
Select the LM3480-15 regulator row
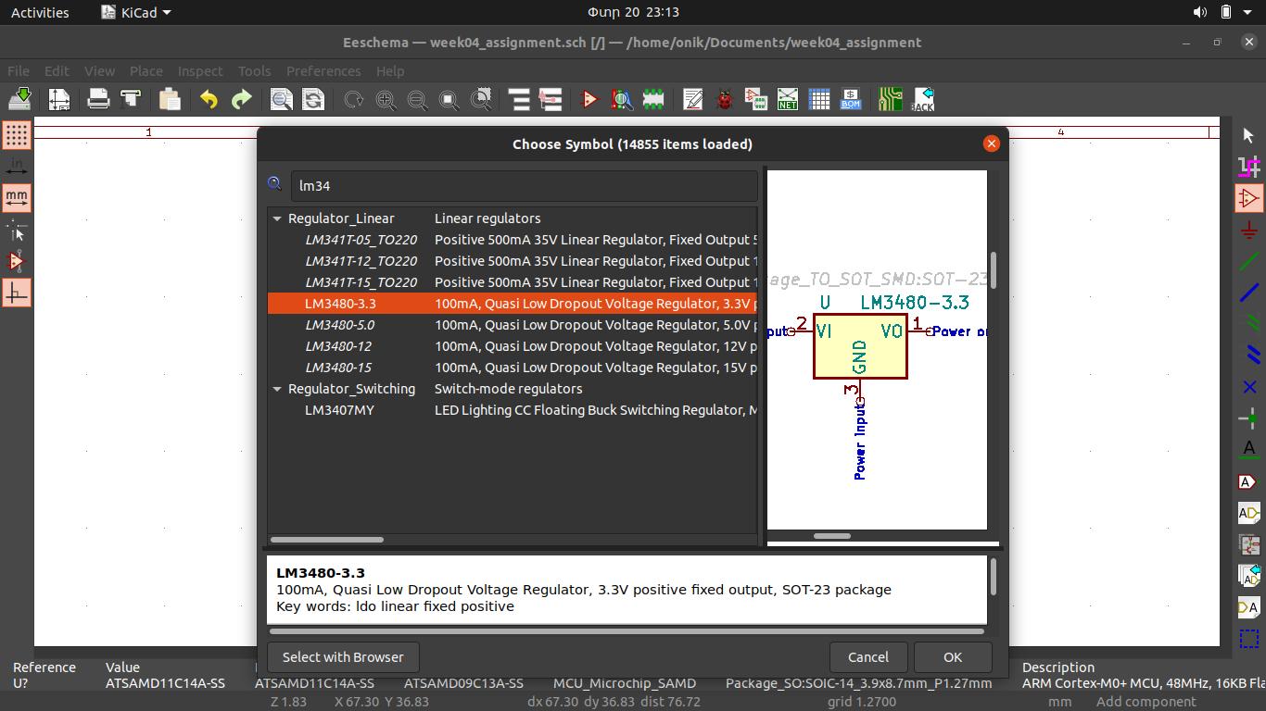coord(513,368)
